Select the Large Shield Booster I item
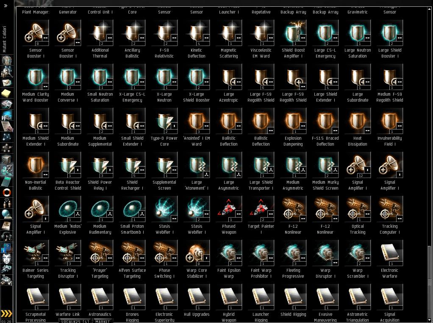 390,33
